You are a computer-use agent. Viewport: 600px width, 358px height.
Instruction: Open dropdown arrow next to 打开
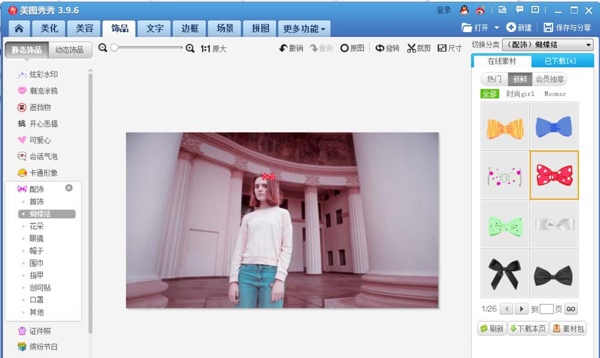click(497, 28)
